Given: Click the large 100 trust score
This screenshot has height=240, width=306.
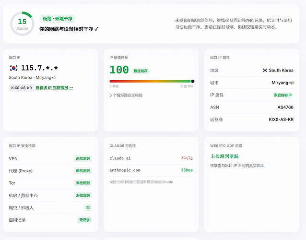Looking at the screenshot, I should [119, 70].
